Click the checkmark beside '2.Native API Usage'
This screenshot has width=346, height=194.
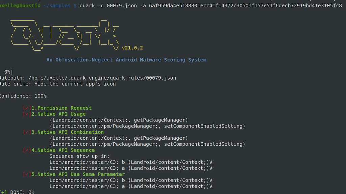coord(27,114)
